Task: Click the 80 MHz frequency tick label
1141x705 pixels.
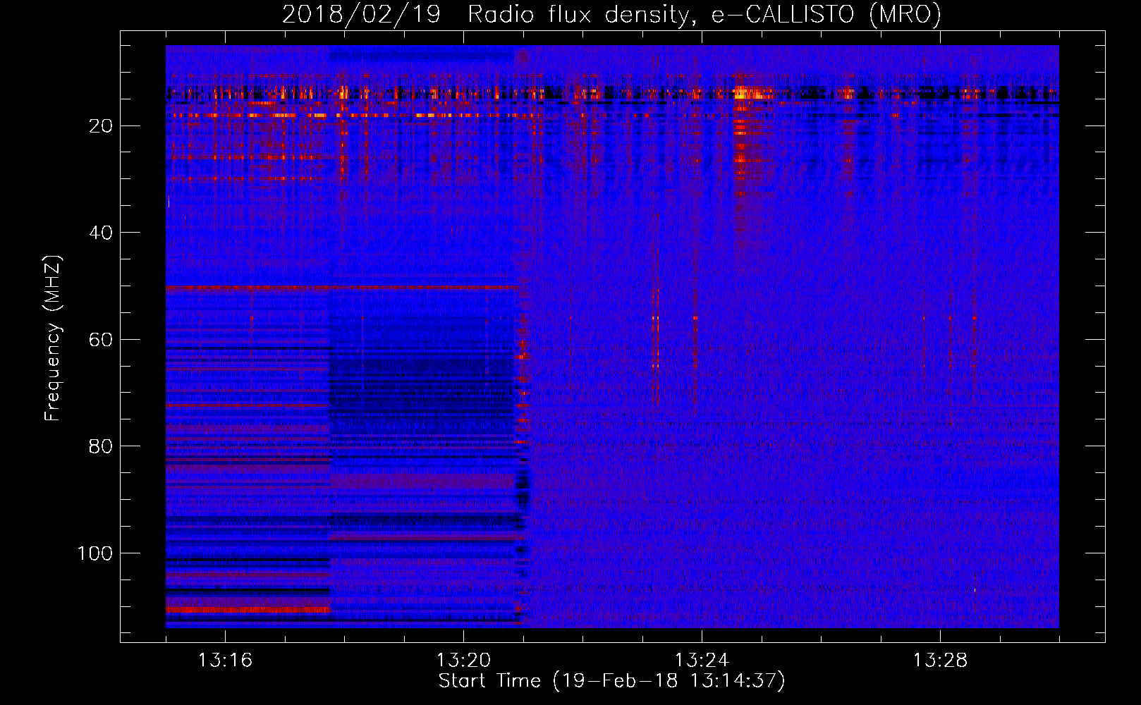Action: pyautogui.click(x=101, y=446)
